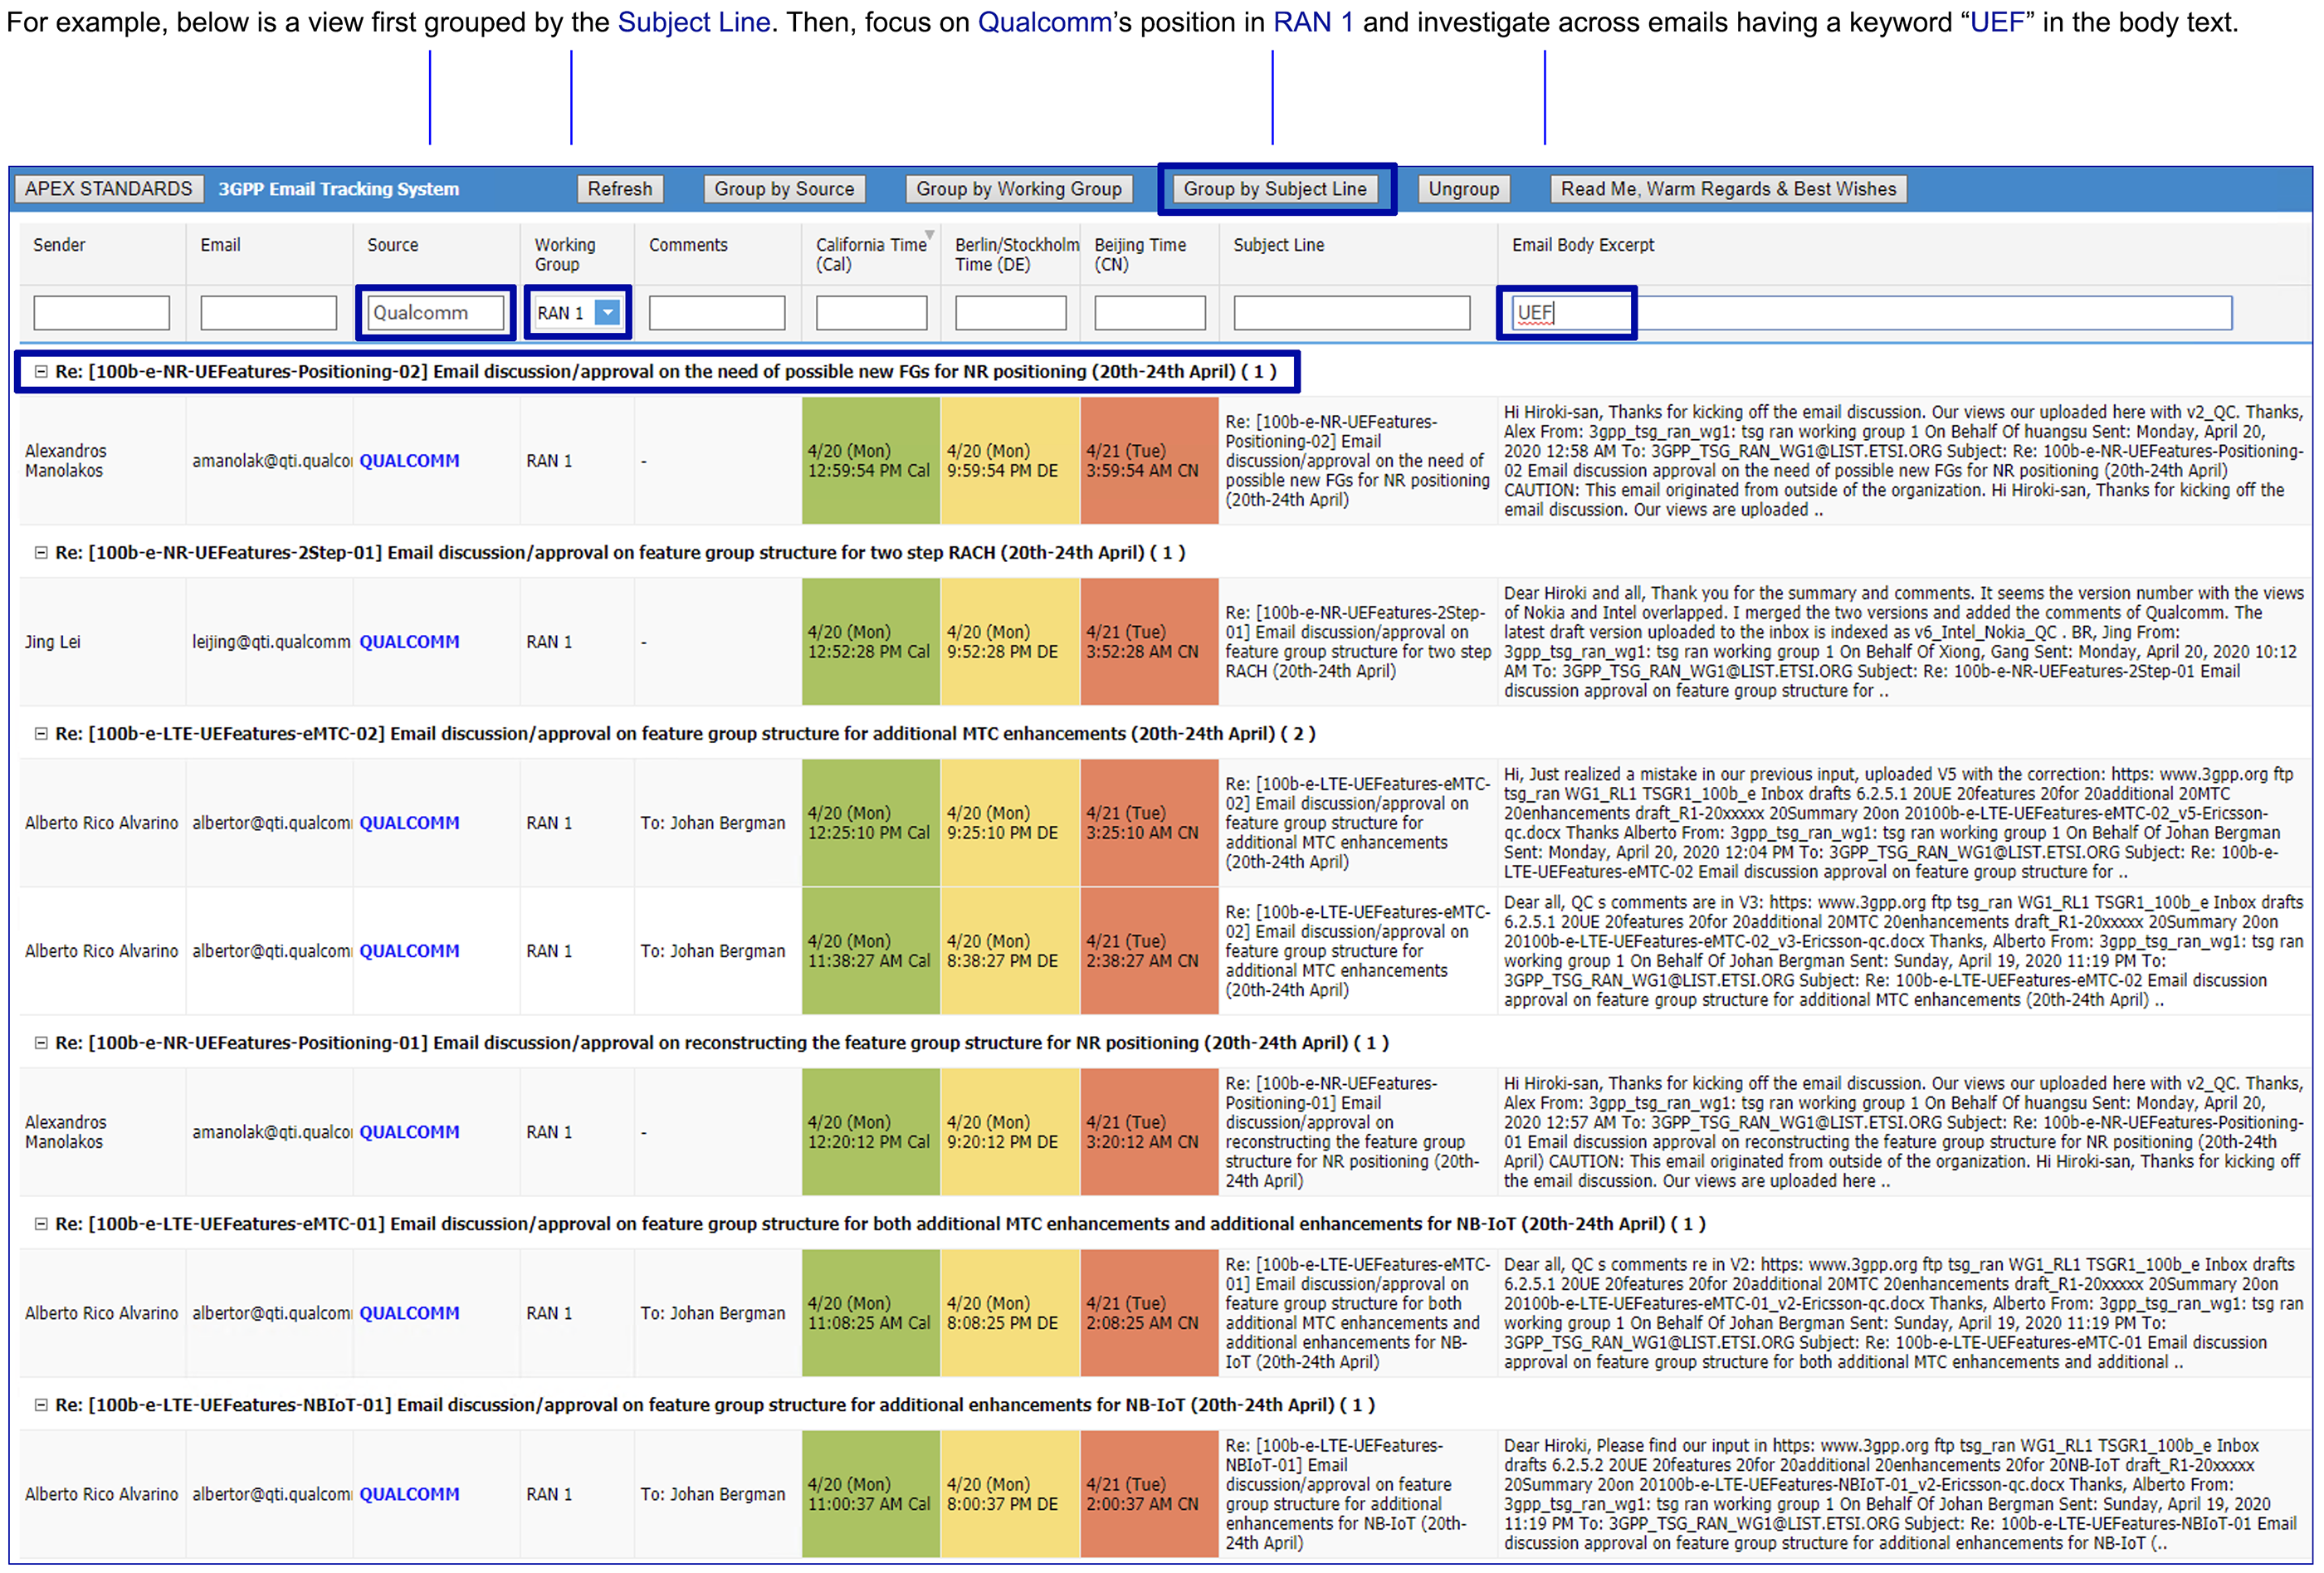This screenshot has height=1573, width=2324.
Task: Click the Subject Line filter box
Action: [1350, 313]
